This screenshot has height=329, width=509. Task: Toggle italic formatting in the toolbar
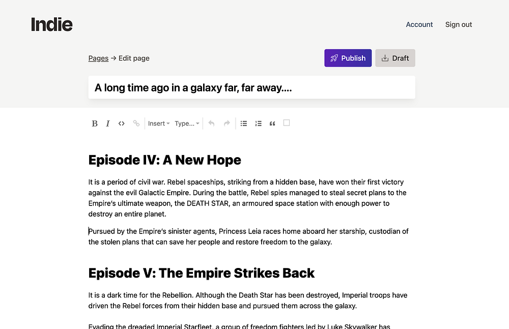(x=108, y=124)
